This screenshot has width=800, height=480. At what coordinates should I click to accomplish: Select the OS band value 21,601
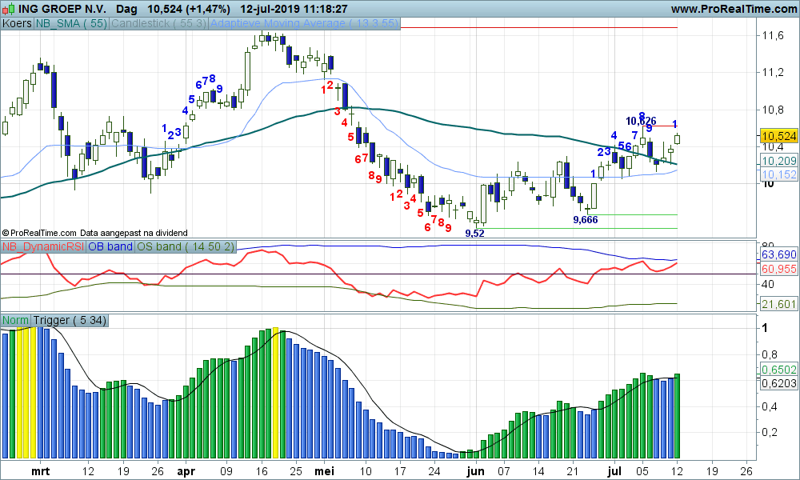click(x=778, y=304)
